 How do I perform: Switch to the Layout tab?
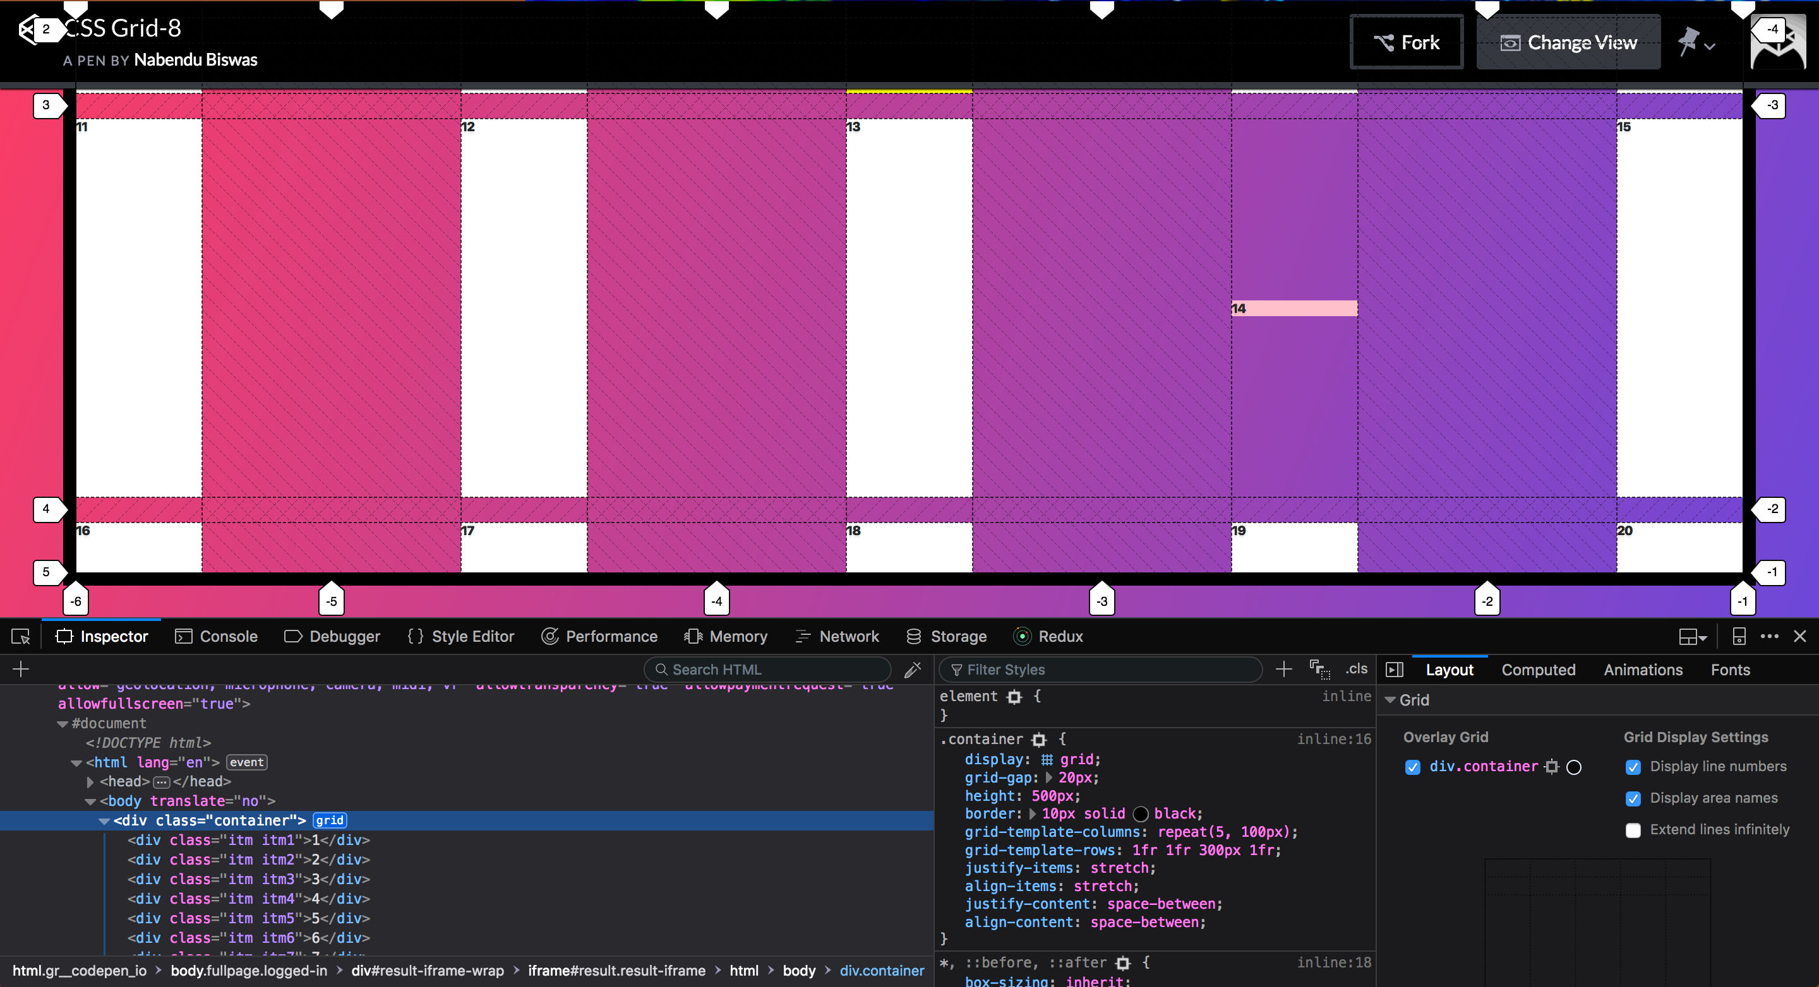pos(1449,670)
